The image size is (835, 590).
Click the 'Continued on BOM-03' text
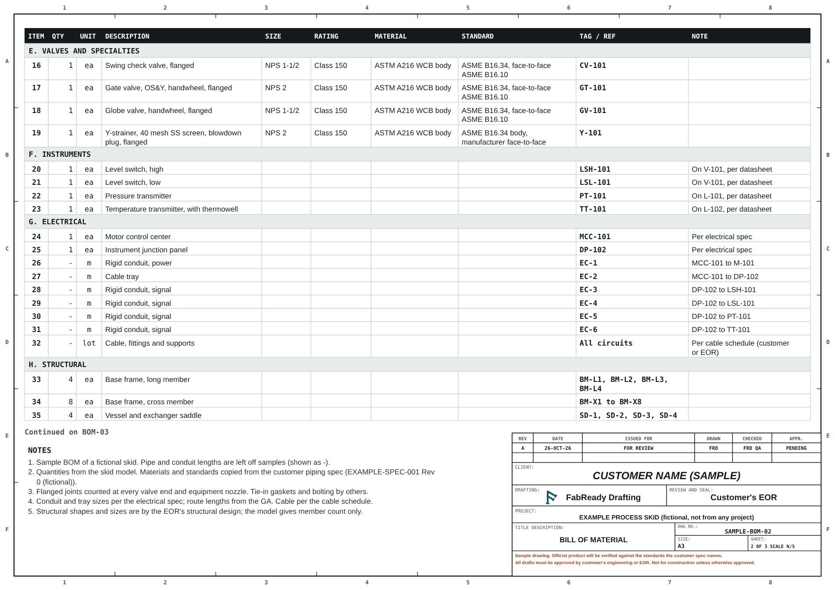click(x=67, y=432)
